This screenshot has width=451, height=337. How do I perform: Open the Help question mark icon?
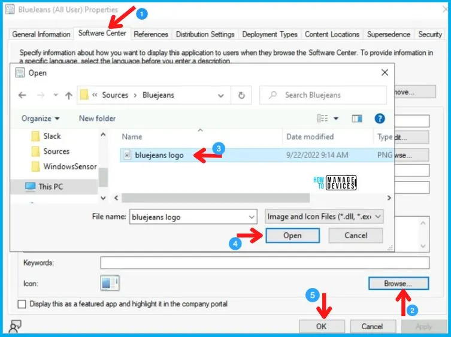(x=379, y=119)
